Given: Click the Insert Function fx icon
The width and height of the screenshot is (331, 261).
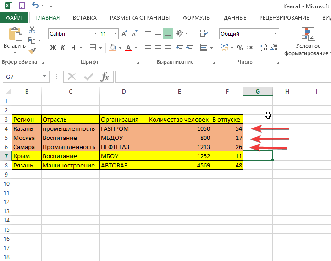Looking at the screenshot, I should tap(105, 77).
